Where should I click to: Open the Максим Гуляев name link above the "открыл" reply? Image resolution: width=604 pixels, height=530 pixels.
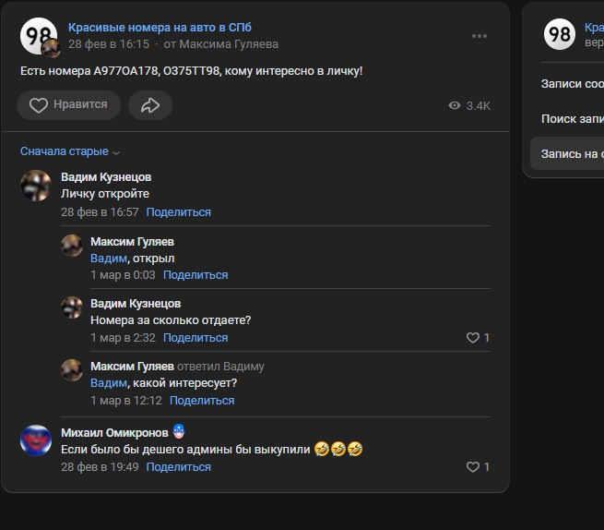click(x=132, y=242)
